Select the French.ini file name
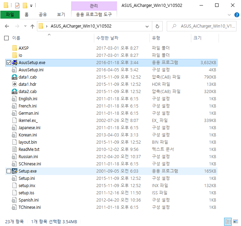This screenshot has width=241, height=226. point(28,106)
